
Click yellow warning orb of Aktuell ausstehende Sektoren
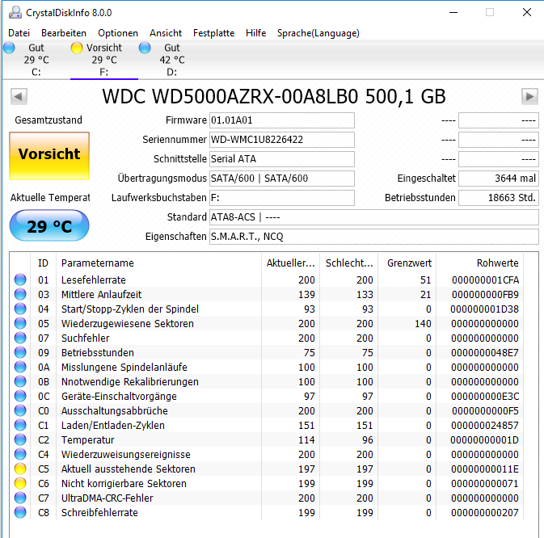pos(20,469)
